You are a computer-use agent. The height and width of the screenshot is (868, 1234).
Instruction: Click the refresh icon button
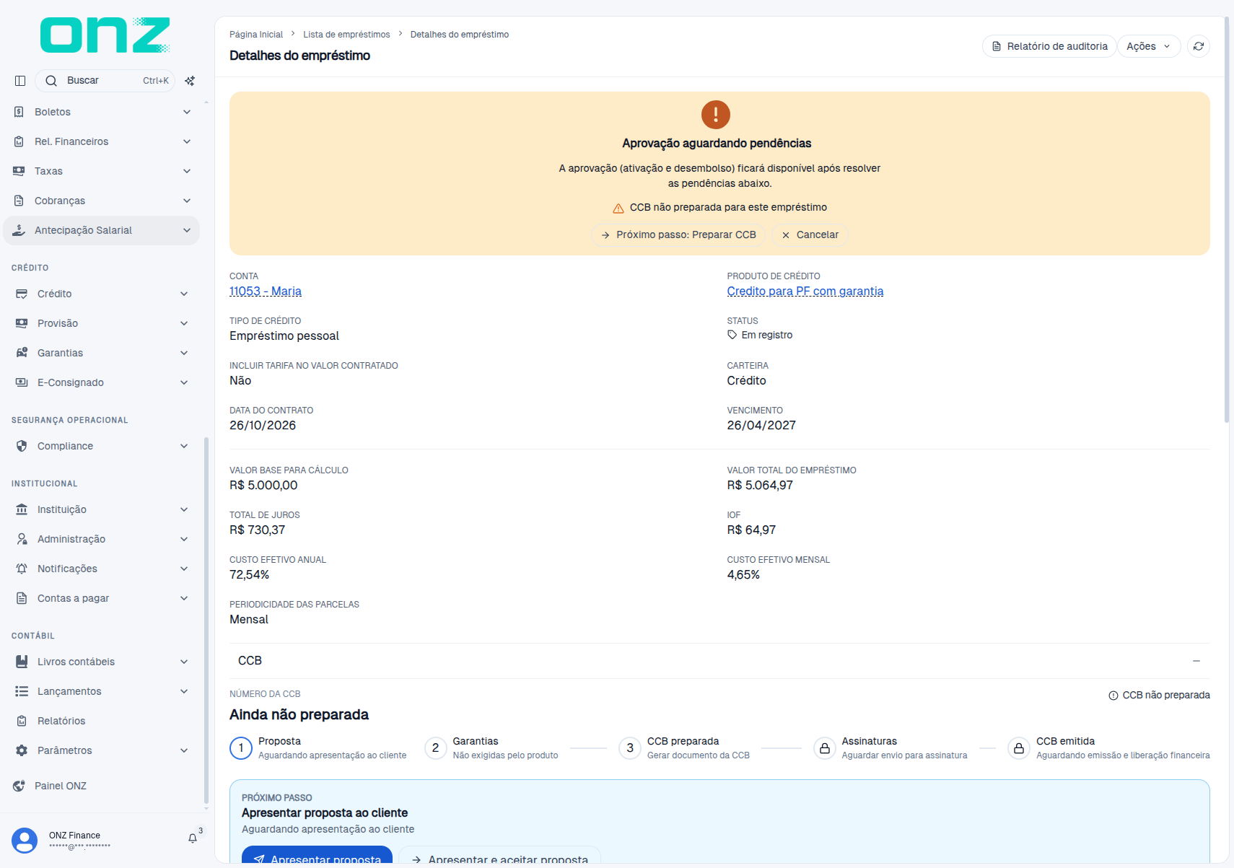coord(1199,46)
